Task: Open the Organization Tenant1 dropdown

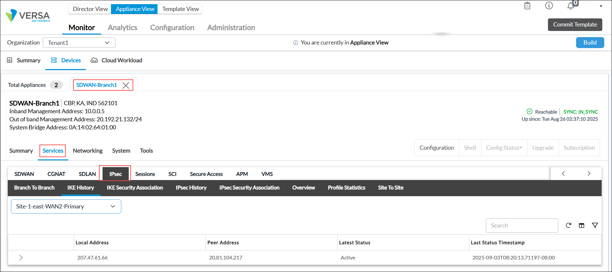Action: [79, 43]
